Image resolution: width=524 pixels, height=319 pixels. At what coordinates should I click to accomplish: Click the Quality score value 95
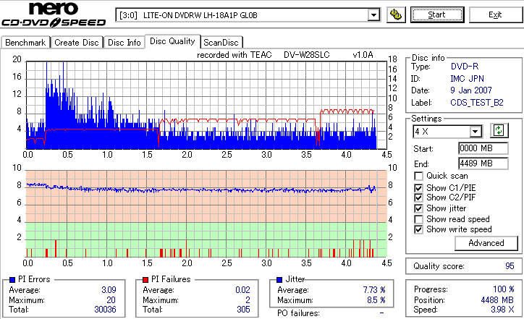pyautogui.click(x=510, y=266)
